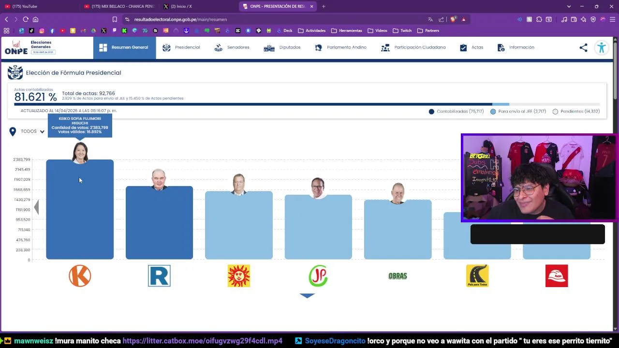Bookmark this page
The width and height of the screenshot is (619, 348).
point(115,19)
